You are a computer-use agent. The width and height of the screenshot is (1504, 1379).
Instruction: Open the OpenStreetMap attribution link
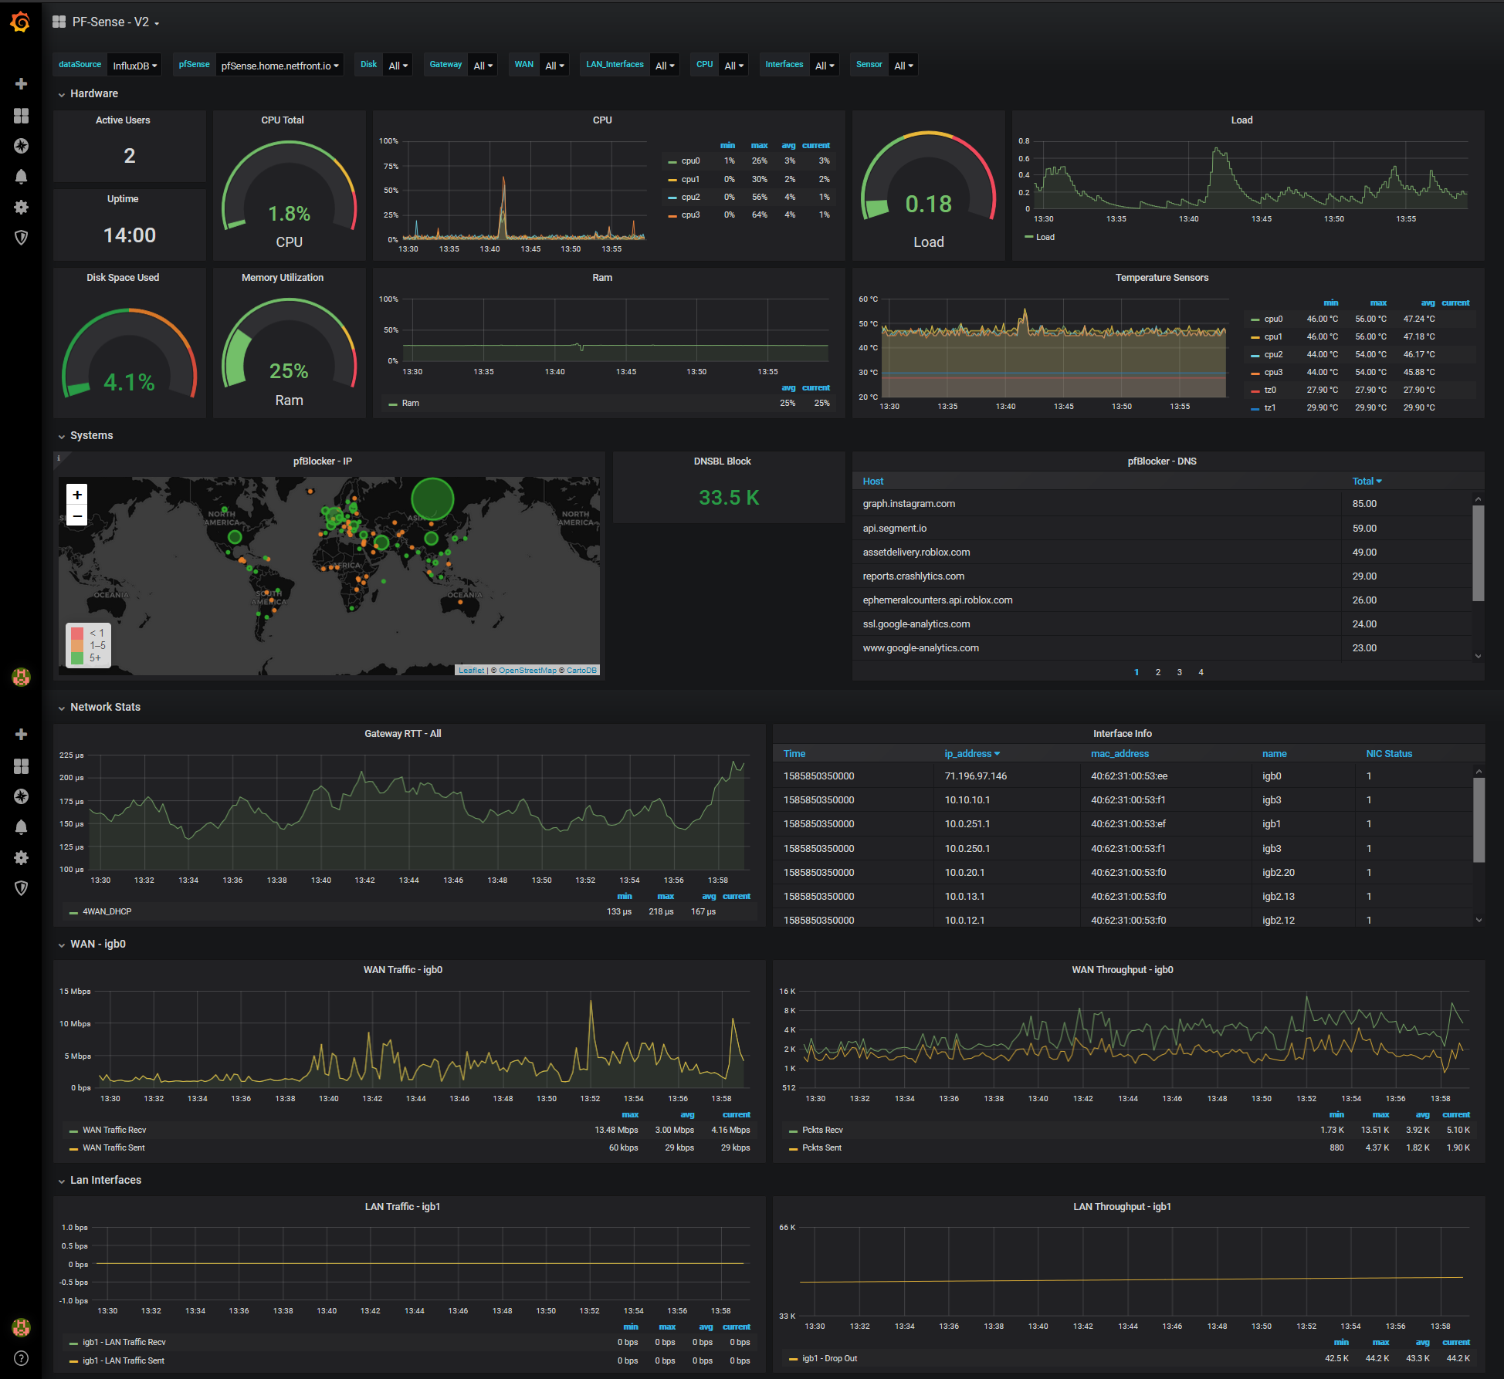point(527,671)
